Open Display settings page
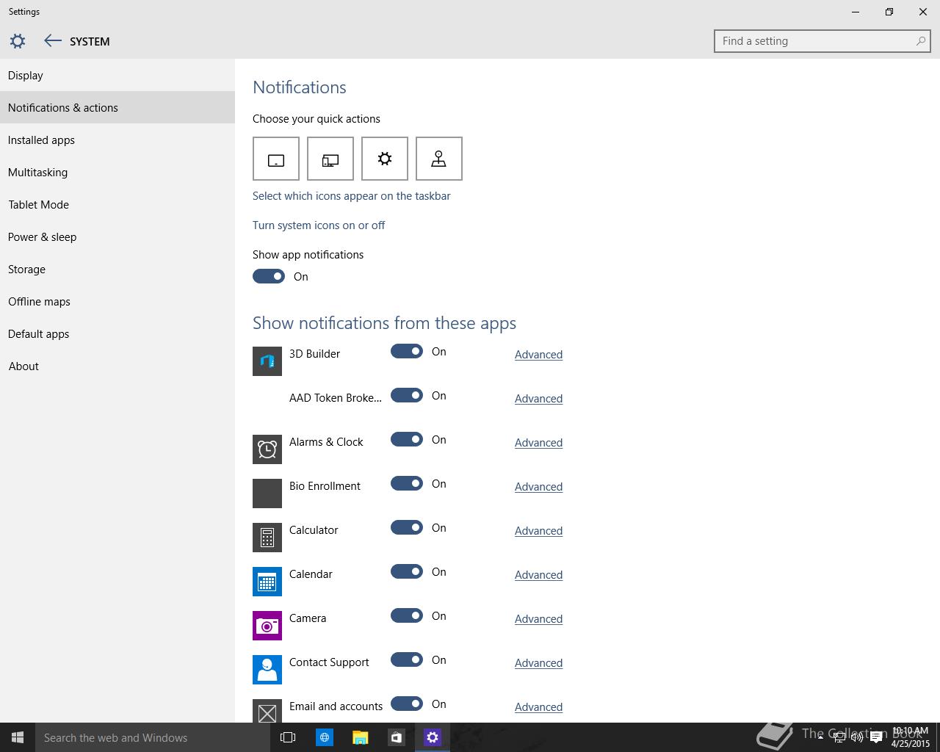The width and height of the screenshot is (940, 752). tap(117, 75)
